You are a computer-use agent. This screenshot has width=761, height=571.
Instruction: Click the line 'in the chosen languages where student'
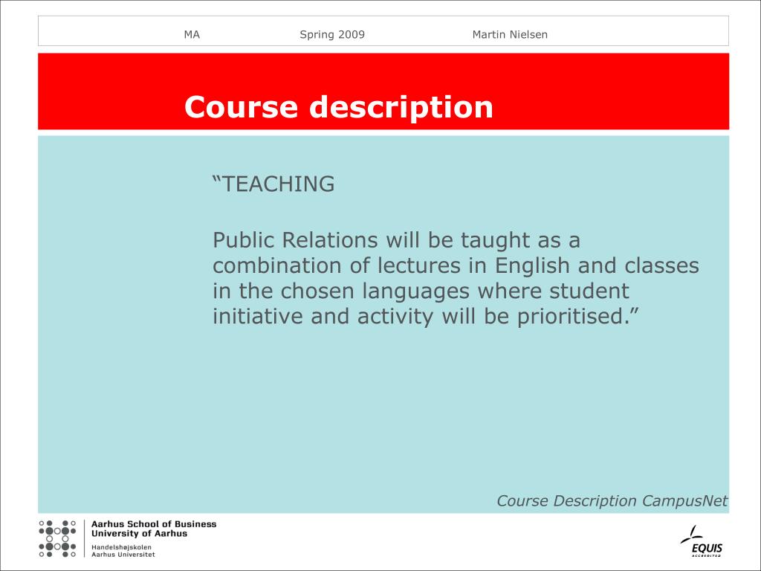[421, 291]
